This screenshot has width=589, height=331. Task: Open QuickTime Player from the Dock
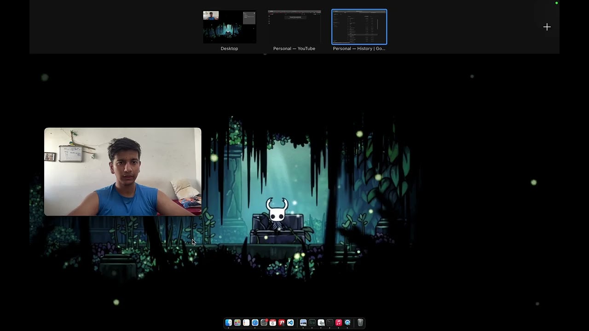tap(347, 323)
